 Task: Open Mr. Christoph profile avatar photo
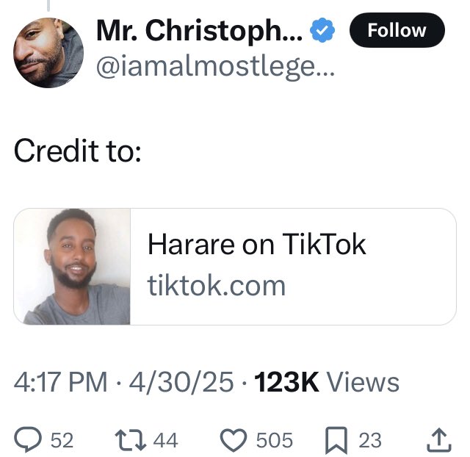pos(48,53)
